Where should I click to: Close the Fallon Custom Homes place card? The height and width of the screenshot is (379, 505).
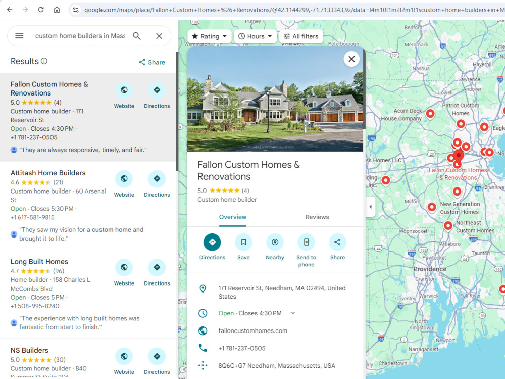[351, 59]
